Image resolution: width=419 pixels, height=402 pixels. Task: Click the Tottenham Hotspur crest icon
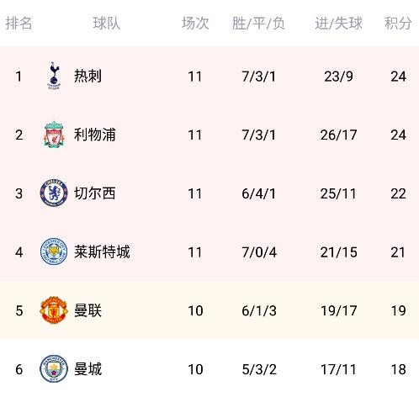coord(54,76)
